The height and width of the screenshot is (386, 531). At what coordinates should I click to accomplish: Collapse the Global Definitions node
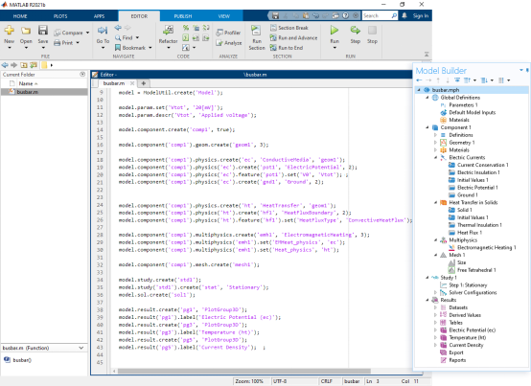(x=427, y=98)
